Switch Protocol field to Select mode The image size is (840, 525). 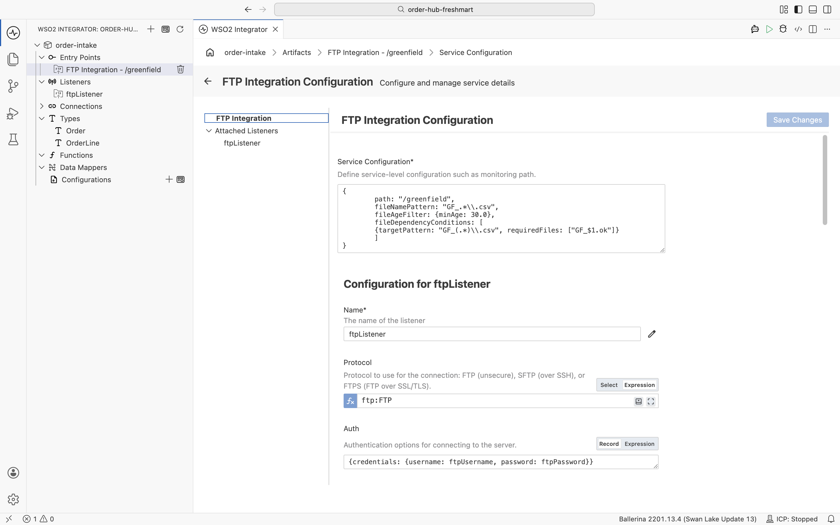609,385
